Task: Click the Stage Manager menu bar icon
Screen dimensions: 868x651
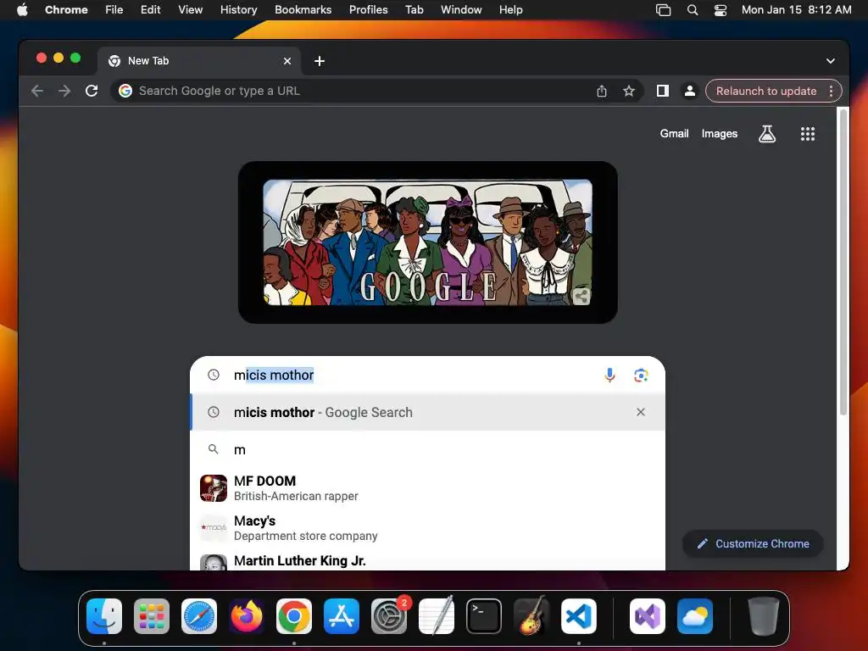Action: click(663, 10)
